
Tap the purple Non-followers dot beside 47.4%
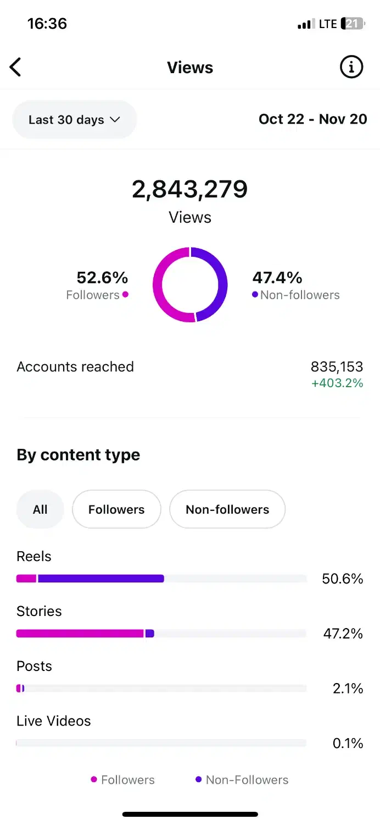[x=255, y=295]
